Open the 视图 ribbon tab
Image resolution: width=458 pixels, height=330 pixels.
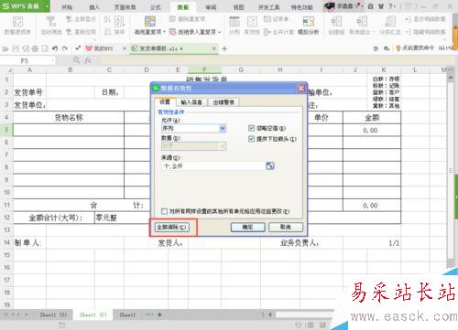pos(238,7)
